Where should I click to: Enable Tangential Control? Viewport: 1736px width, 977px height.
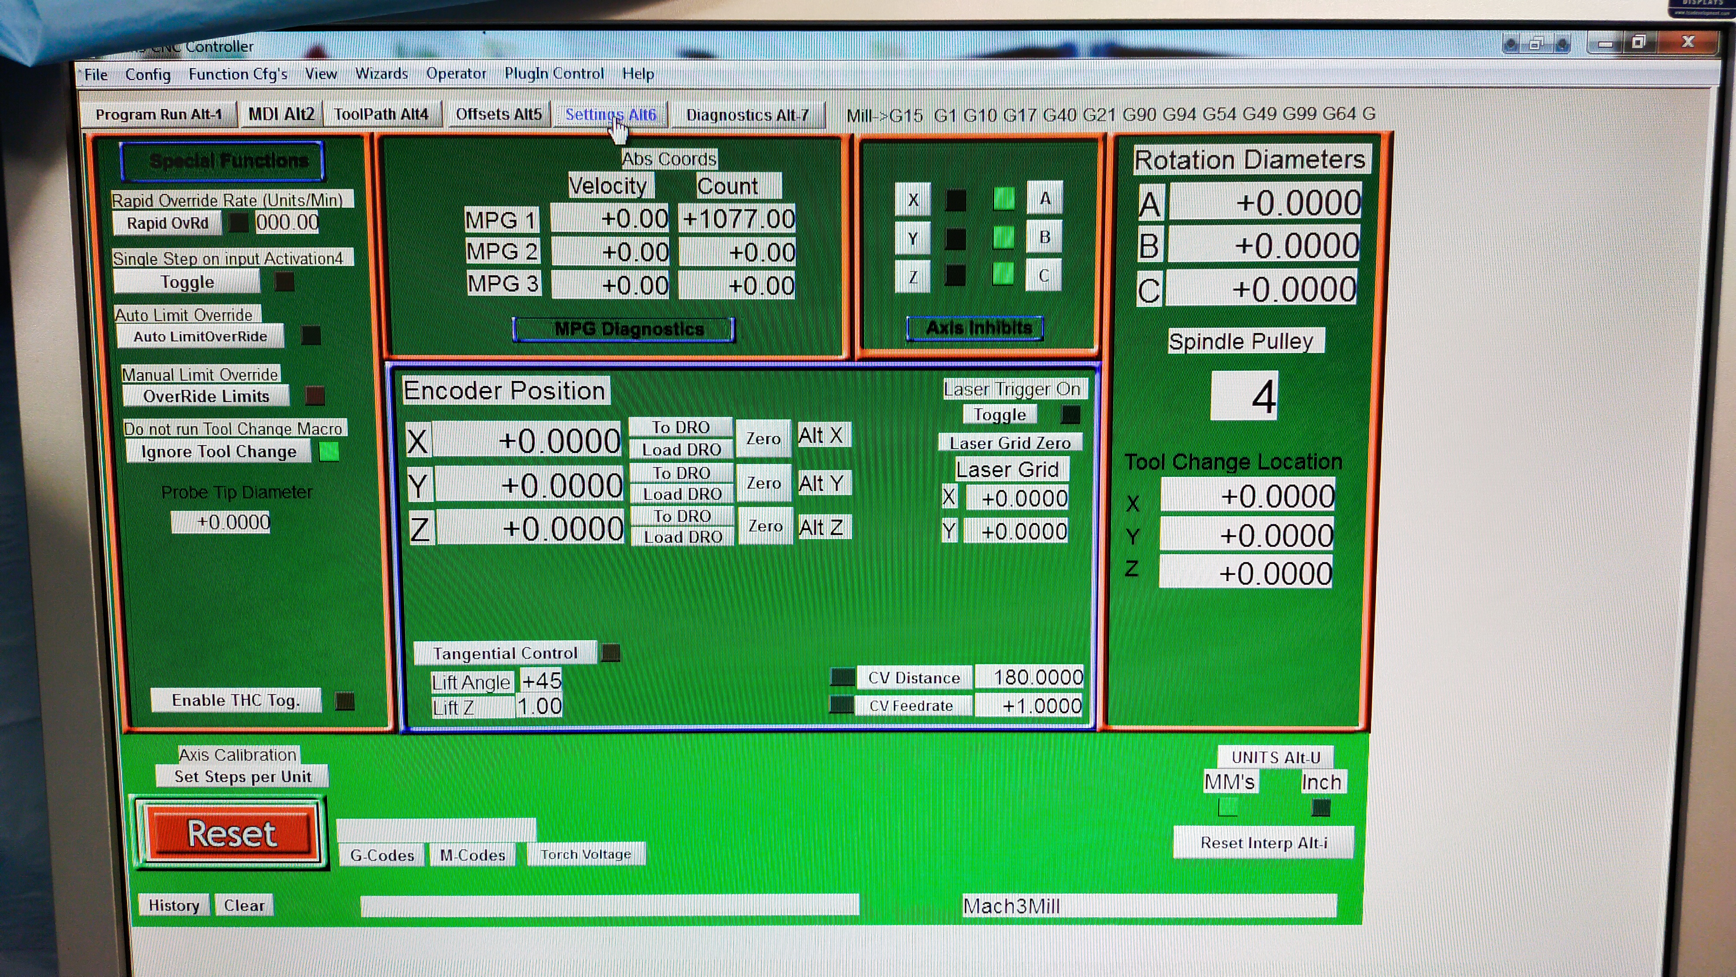505,653
